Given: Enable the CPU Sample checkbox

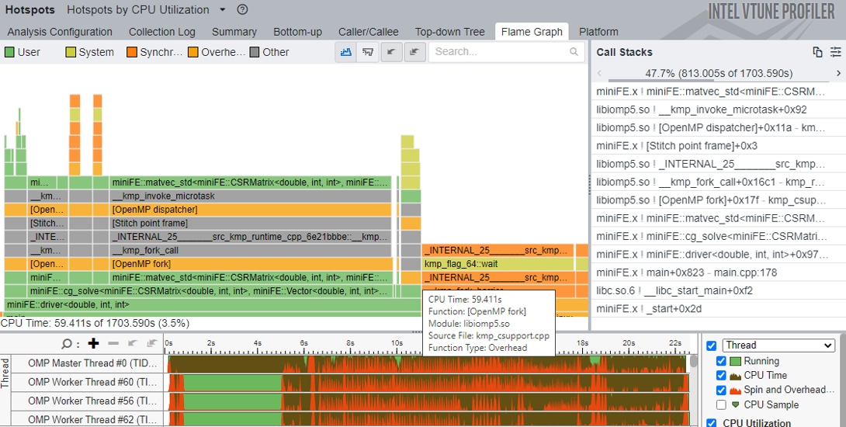Looking at the screenshot, I should tap(722, 404).
